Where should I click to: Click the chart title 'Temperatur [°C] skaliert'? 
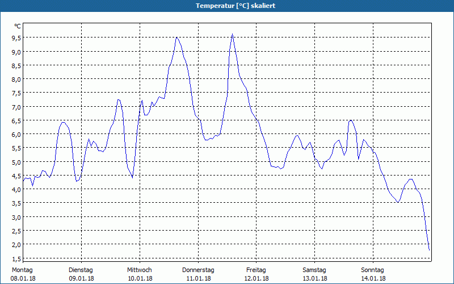click(227, 5)
